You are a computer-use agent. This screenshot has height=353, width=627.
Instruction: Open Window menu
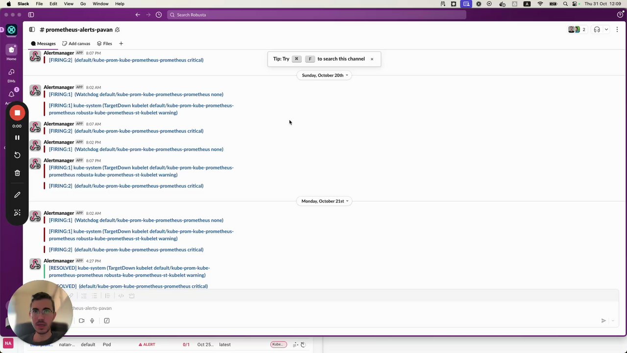(x=100, y=4)
